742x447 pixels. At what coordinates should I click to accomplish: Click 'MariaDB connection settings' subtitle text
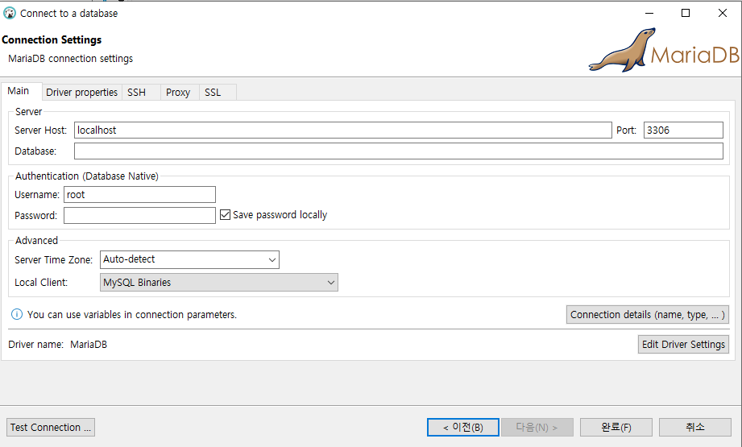click(71, 59)
